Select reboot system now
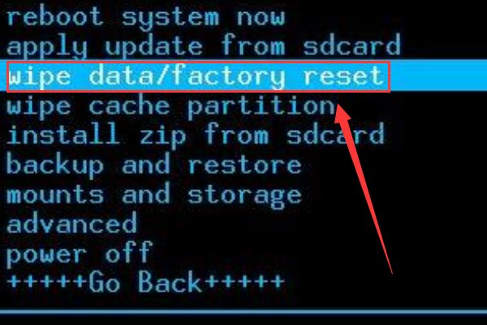 (x=145, y=17)
